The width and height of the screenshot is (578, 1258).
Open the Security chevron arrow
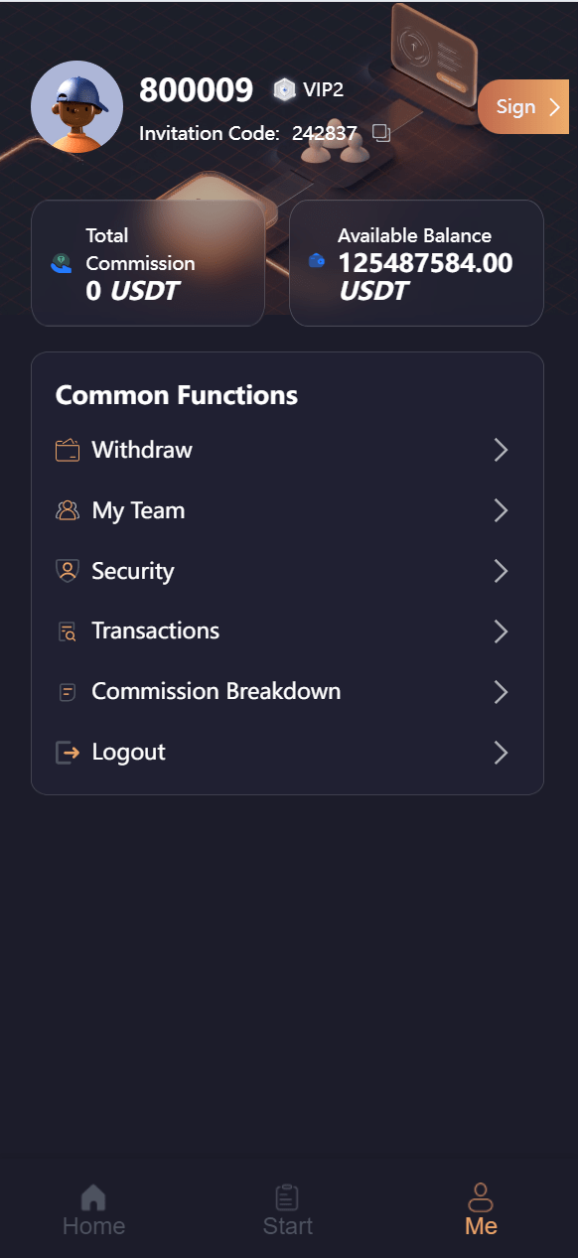(501, 571)
